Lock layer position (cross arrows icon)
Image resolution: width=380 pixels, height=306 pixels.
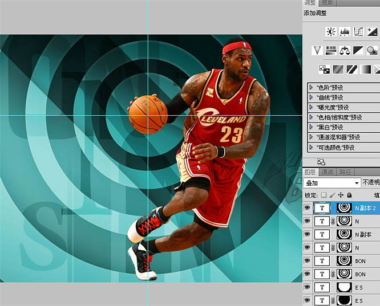341,195
